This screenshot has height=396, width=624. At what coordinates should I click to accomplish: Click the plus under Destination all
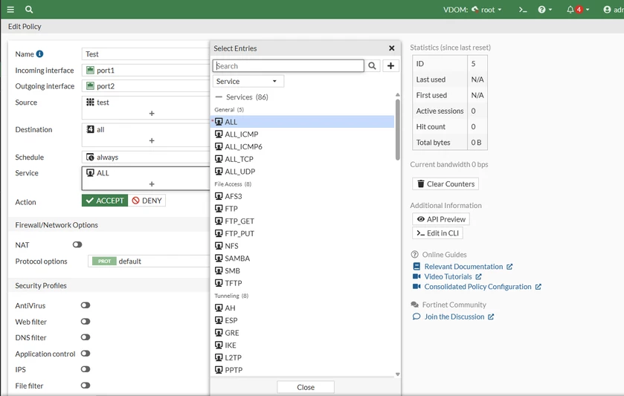152,140
